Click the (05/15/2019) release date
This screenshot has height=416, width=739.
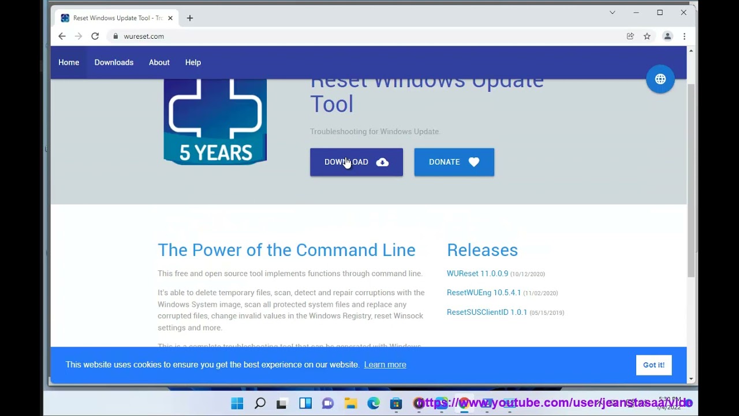coord(547,313)
